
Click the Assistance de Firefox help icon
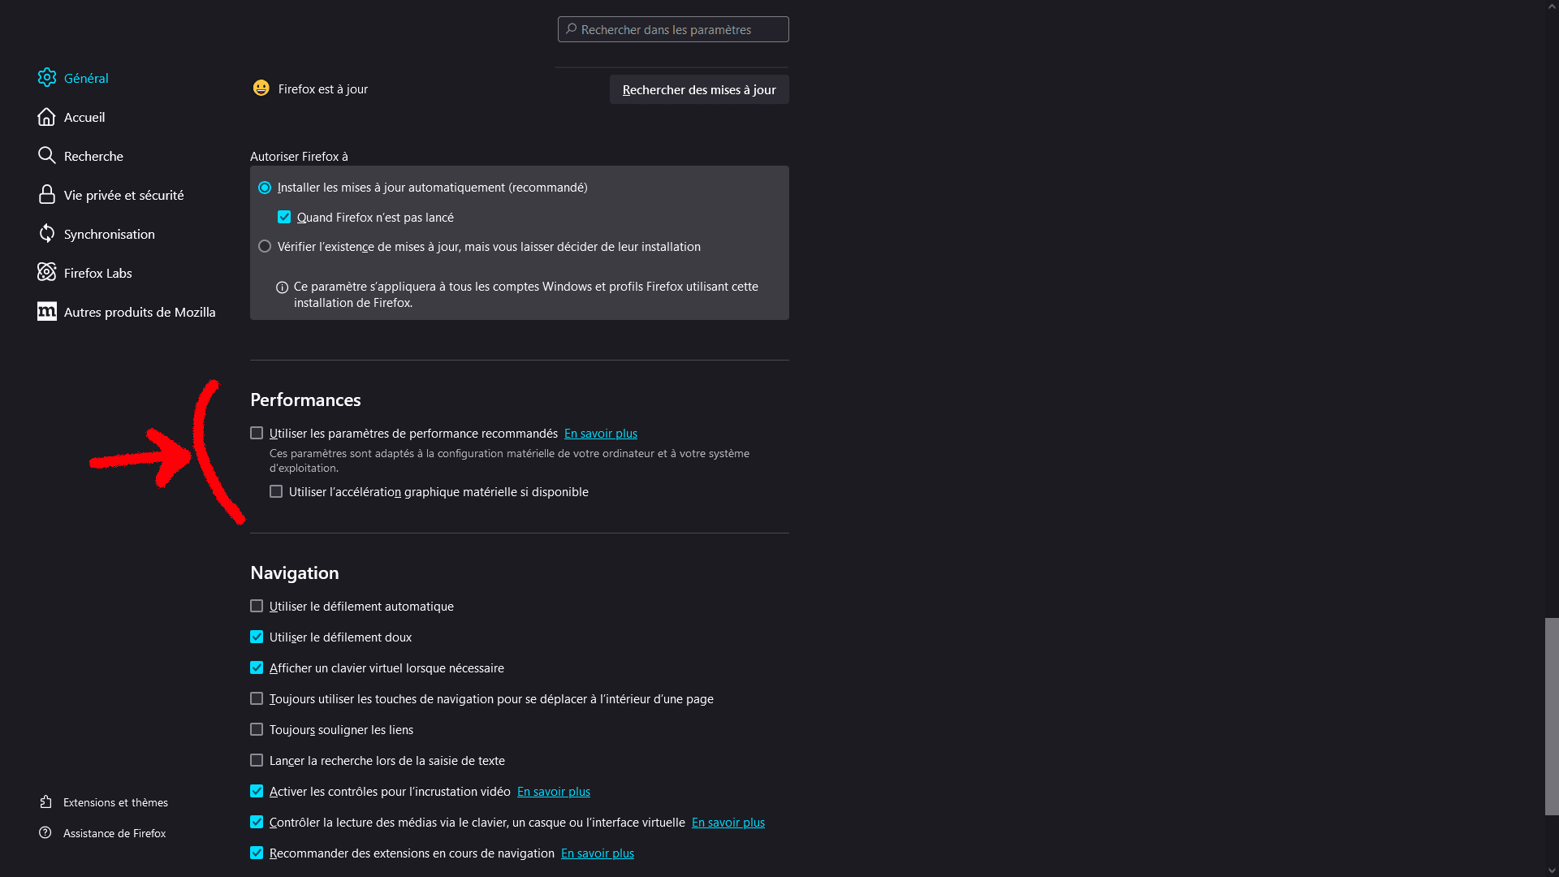pos(45,833)
